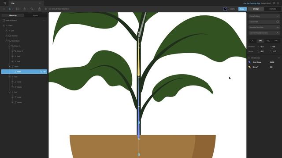282x158 pixels.
Task: Set vertex to straight corner type
Action: [x=252, y=41]
